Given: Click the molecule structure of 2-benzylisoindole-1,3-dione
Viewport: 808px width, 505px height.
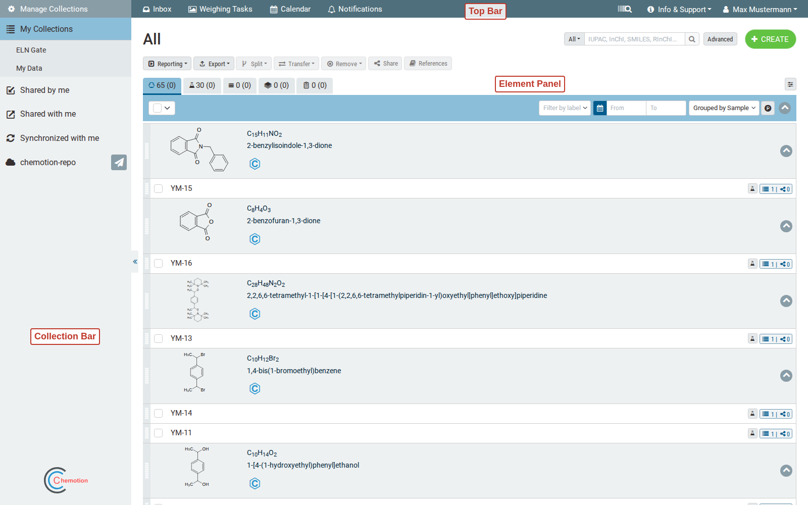Looking at the screenshot, I should click(199, 149).
